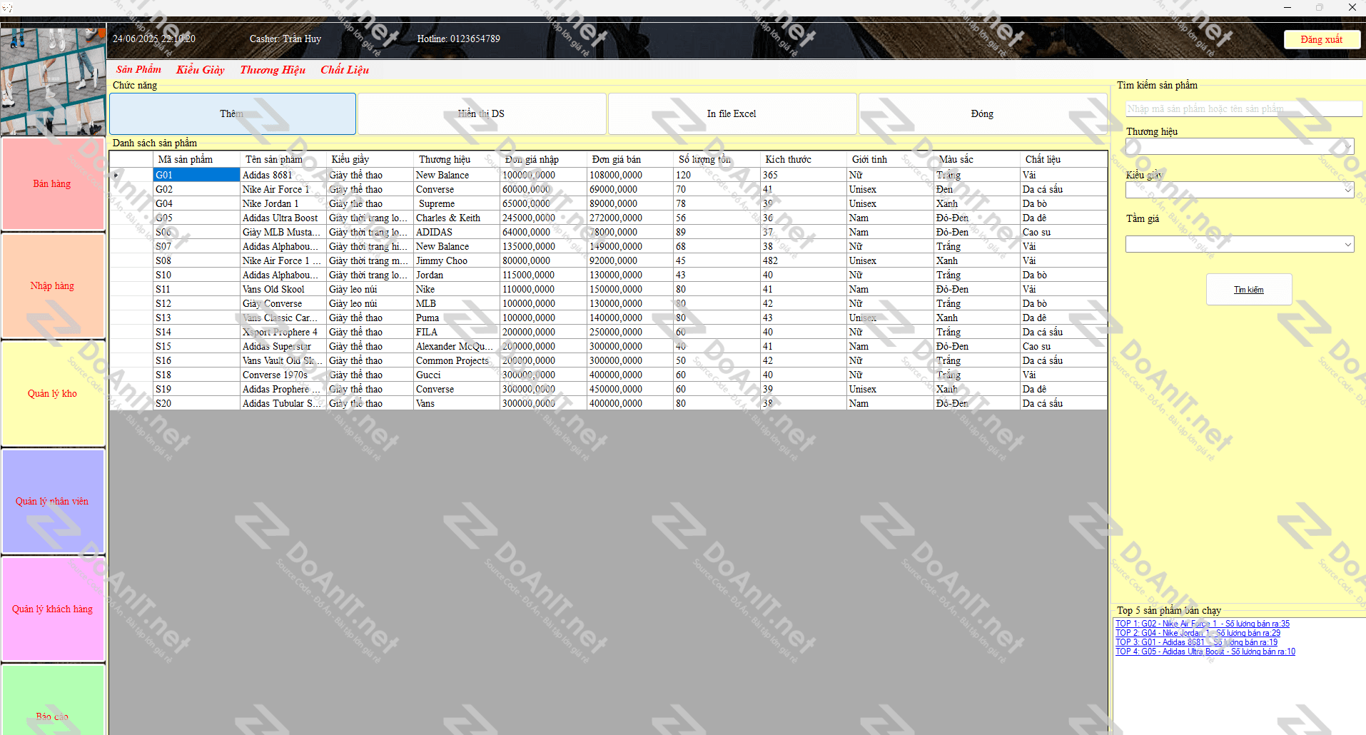Select the G02 product code cell
This screenshot has height=735, width=1366.
[x=197, y=189]
